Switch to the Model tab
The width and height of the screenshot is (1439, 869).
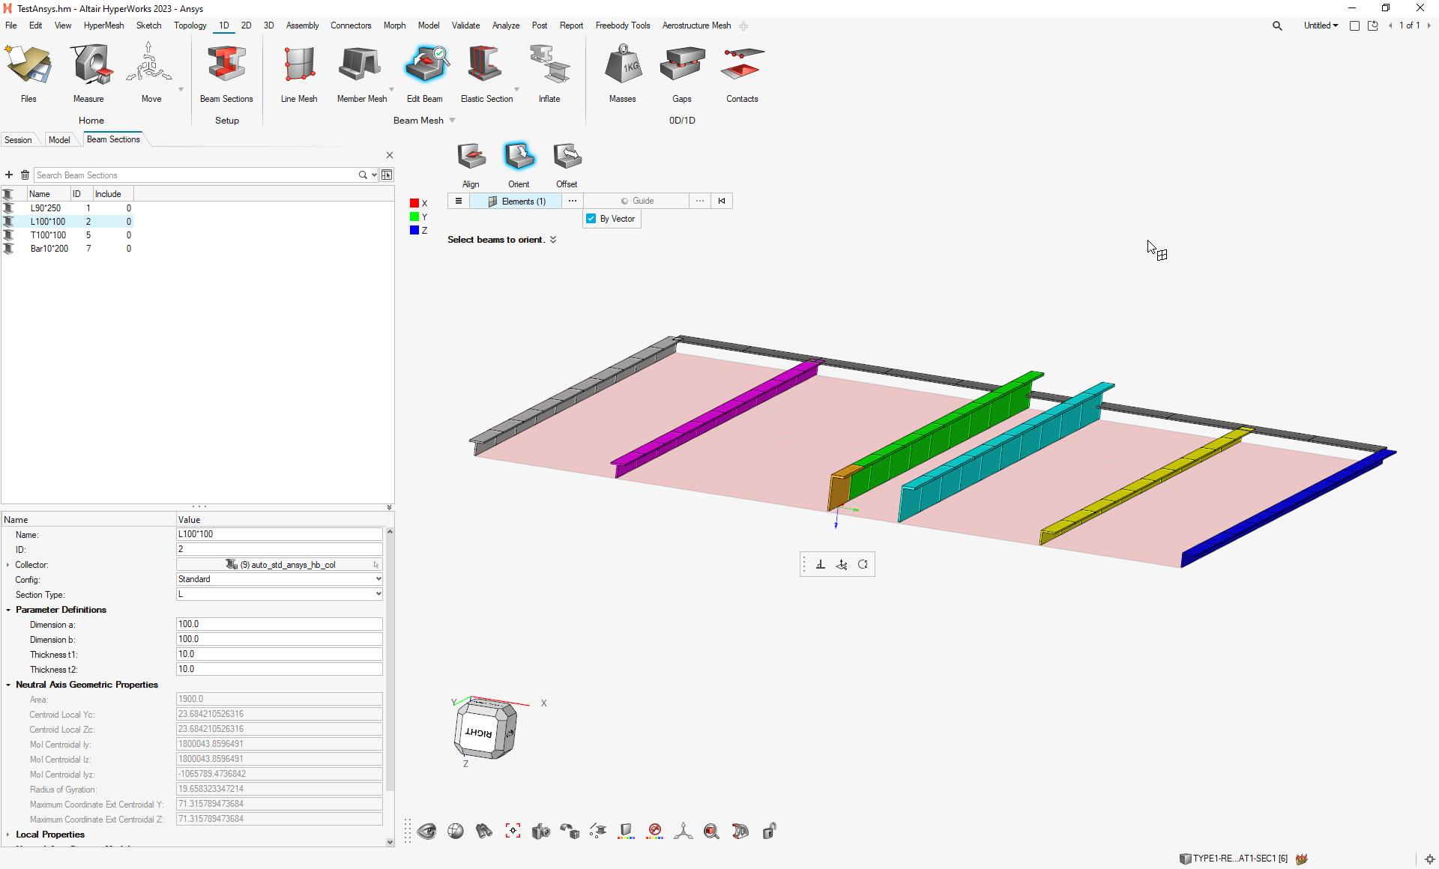(59, 140)
